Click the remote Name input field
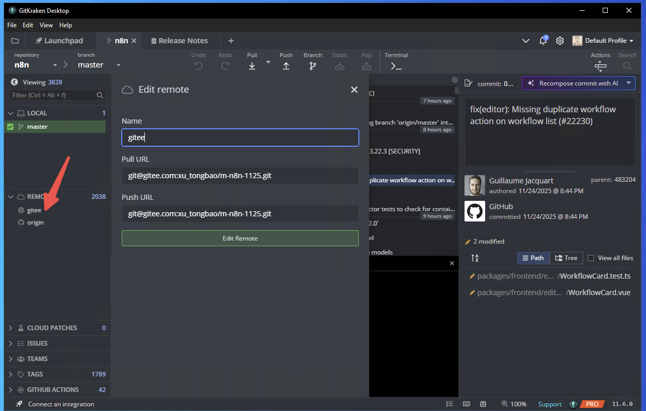The image size is (646, 411). [x=240, y=138]
